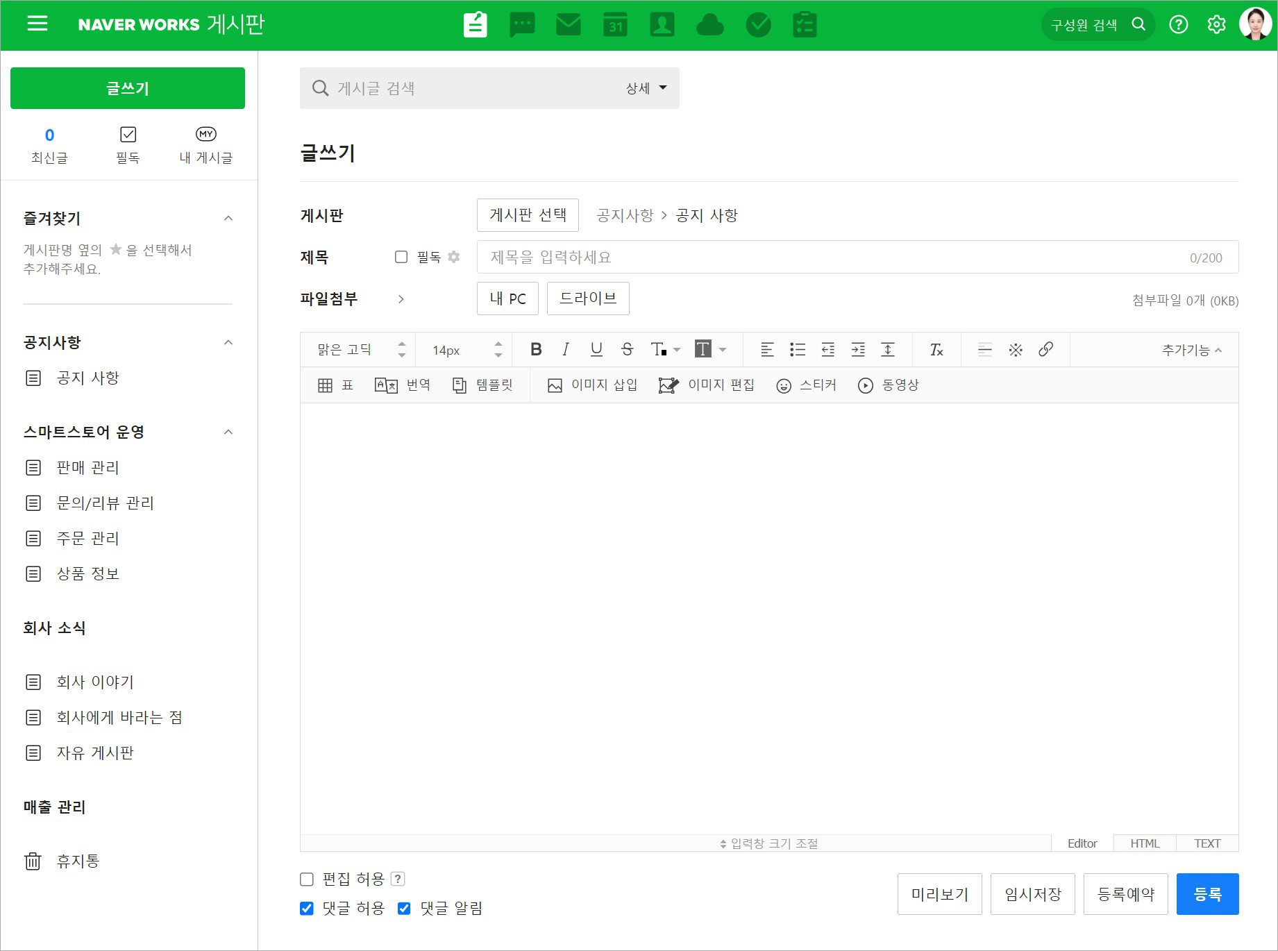Switch to the HTML editing tab

1144,843
